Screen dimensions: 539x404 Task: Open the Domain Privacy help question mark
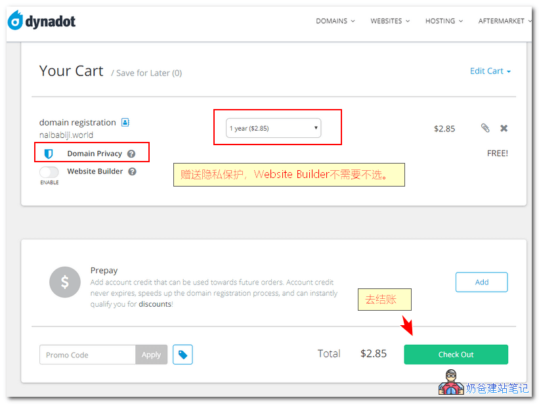click(x=131, y=154)
